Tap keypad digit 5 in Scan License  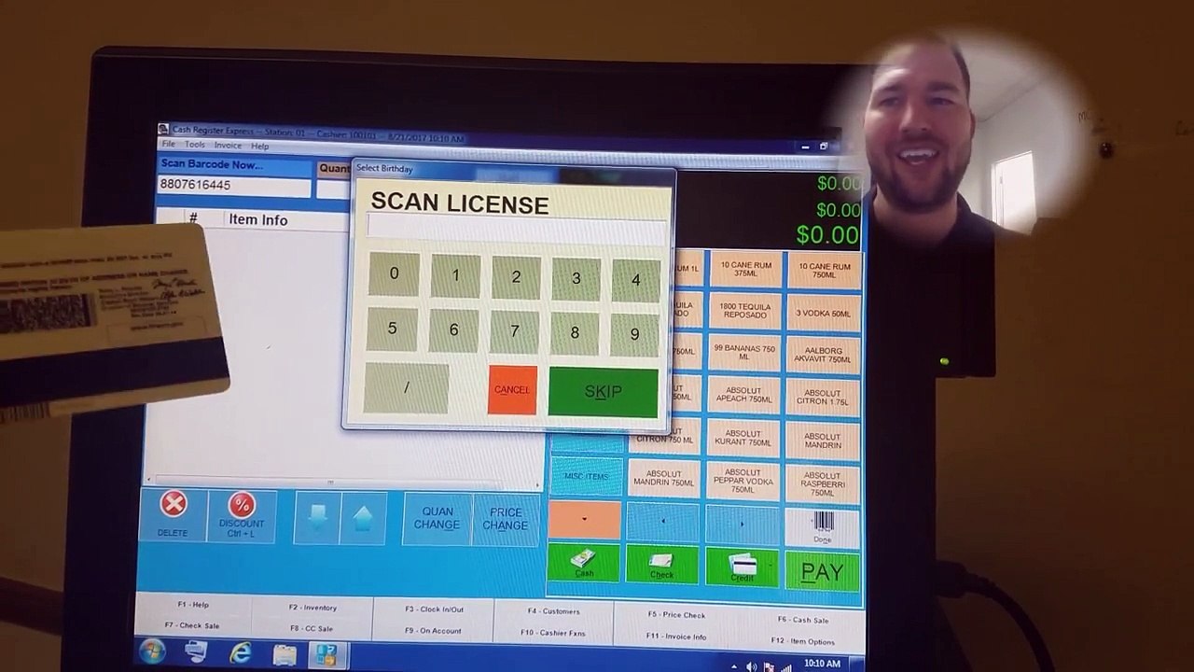[x=392, y=329]
